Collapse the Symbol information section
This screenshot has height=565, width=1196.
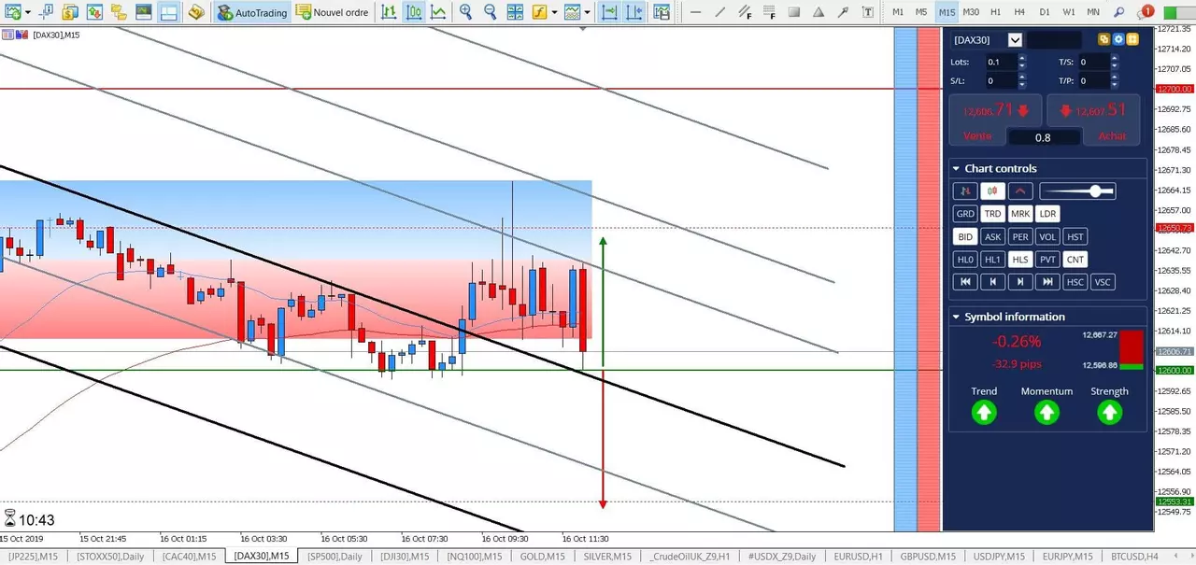click(956, 318)
